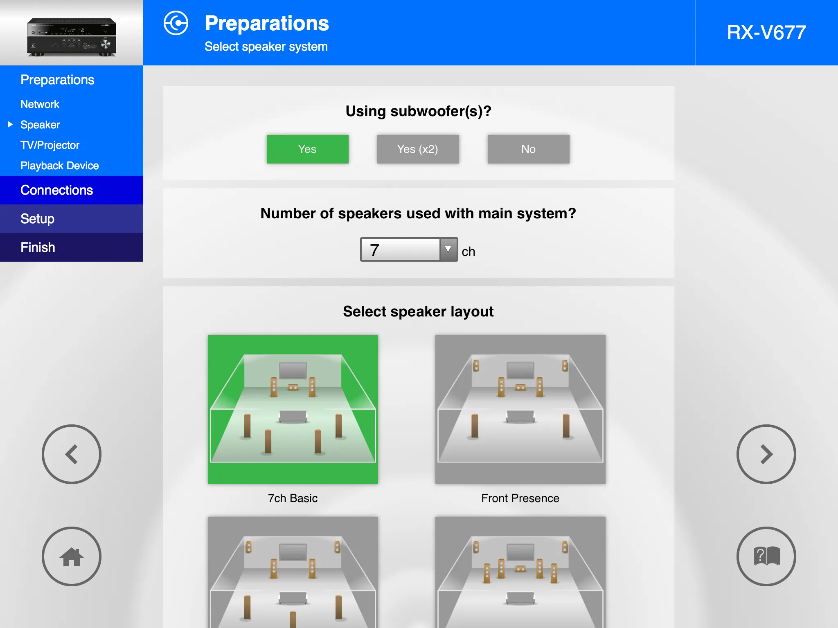Click the Preparations navigation tab

59,79
